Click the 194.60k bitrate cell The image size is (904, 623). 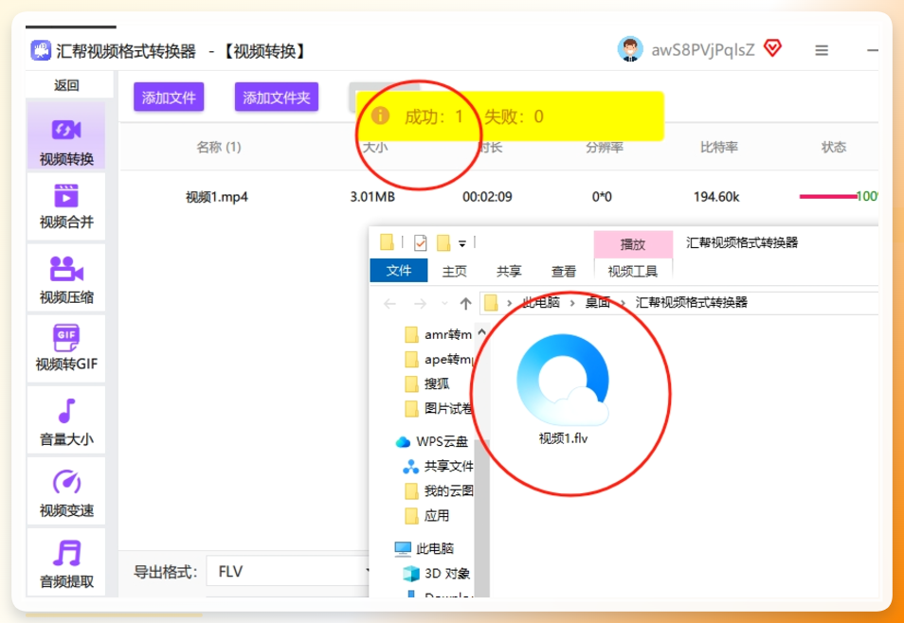tap(716, 197)
